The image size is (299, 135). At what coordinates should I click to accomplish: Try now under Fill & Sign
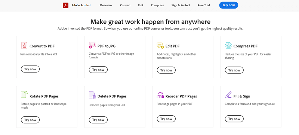click(234, 119)
